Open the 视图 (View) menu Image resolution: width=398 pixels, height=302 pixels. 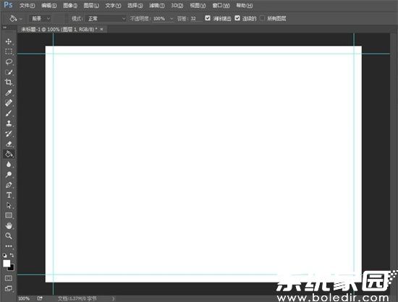[198, 5]
